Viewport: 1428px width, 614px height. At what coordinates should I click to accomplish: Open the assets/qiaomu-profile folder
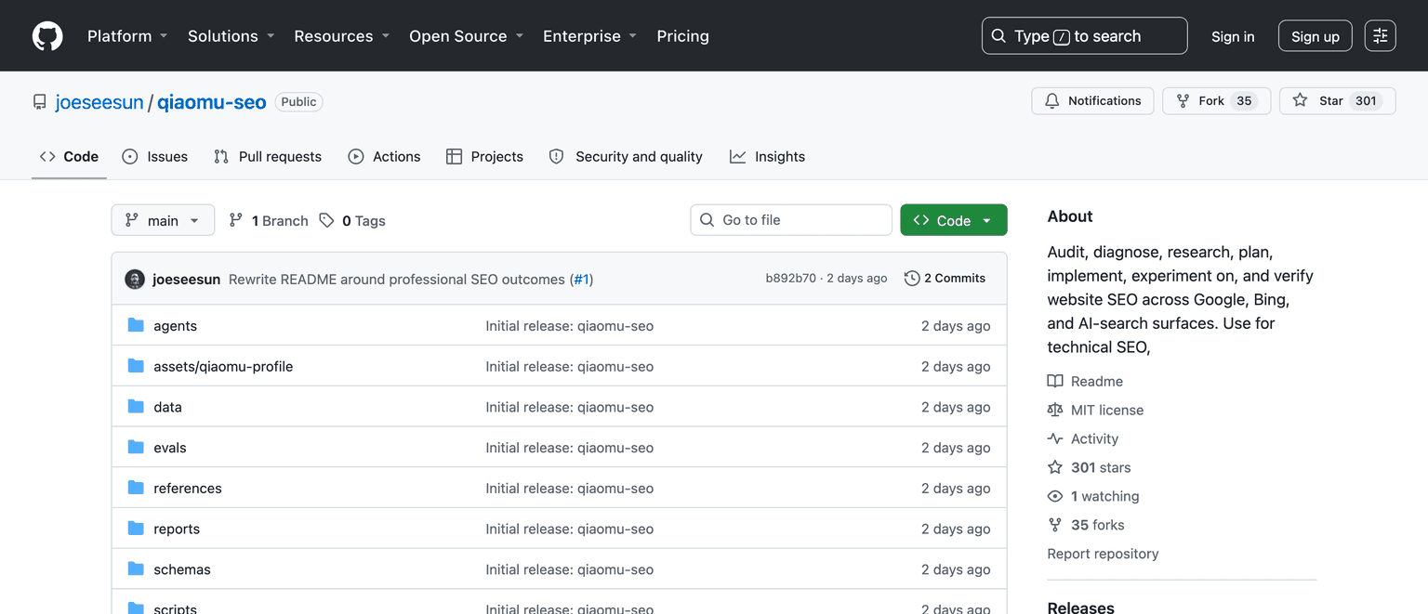coord(223,367)
